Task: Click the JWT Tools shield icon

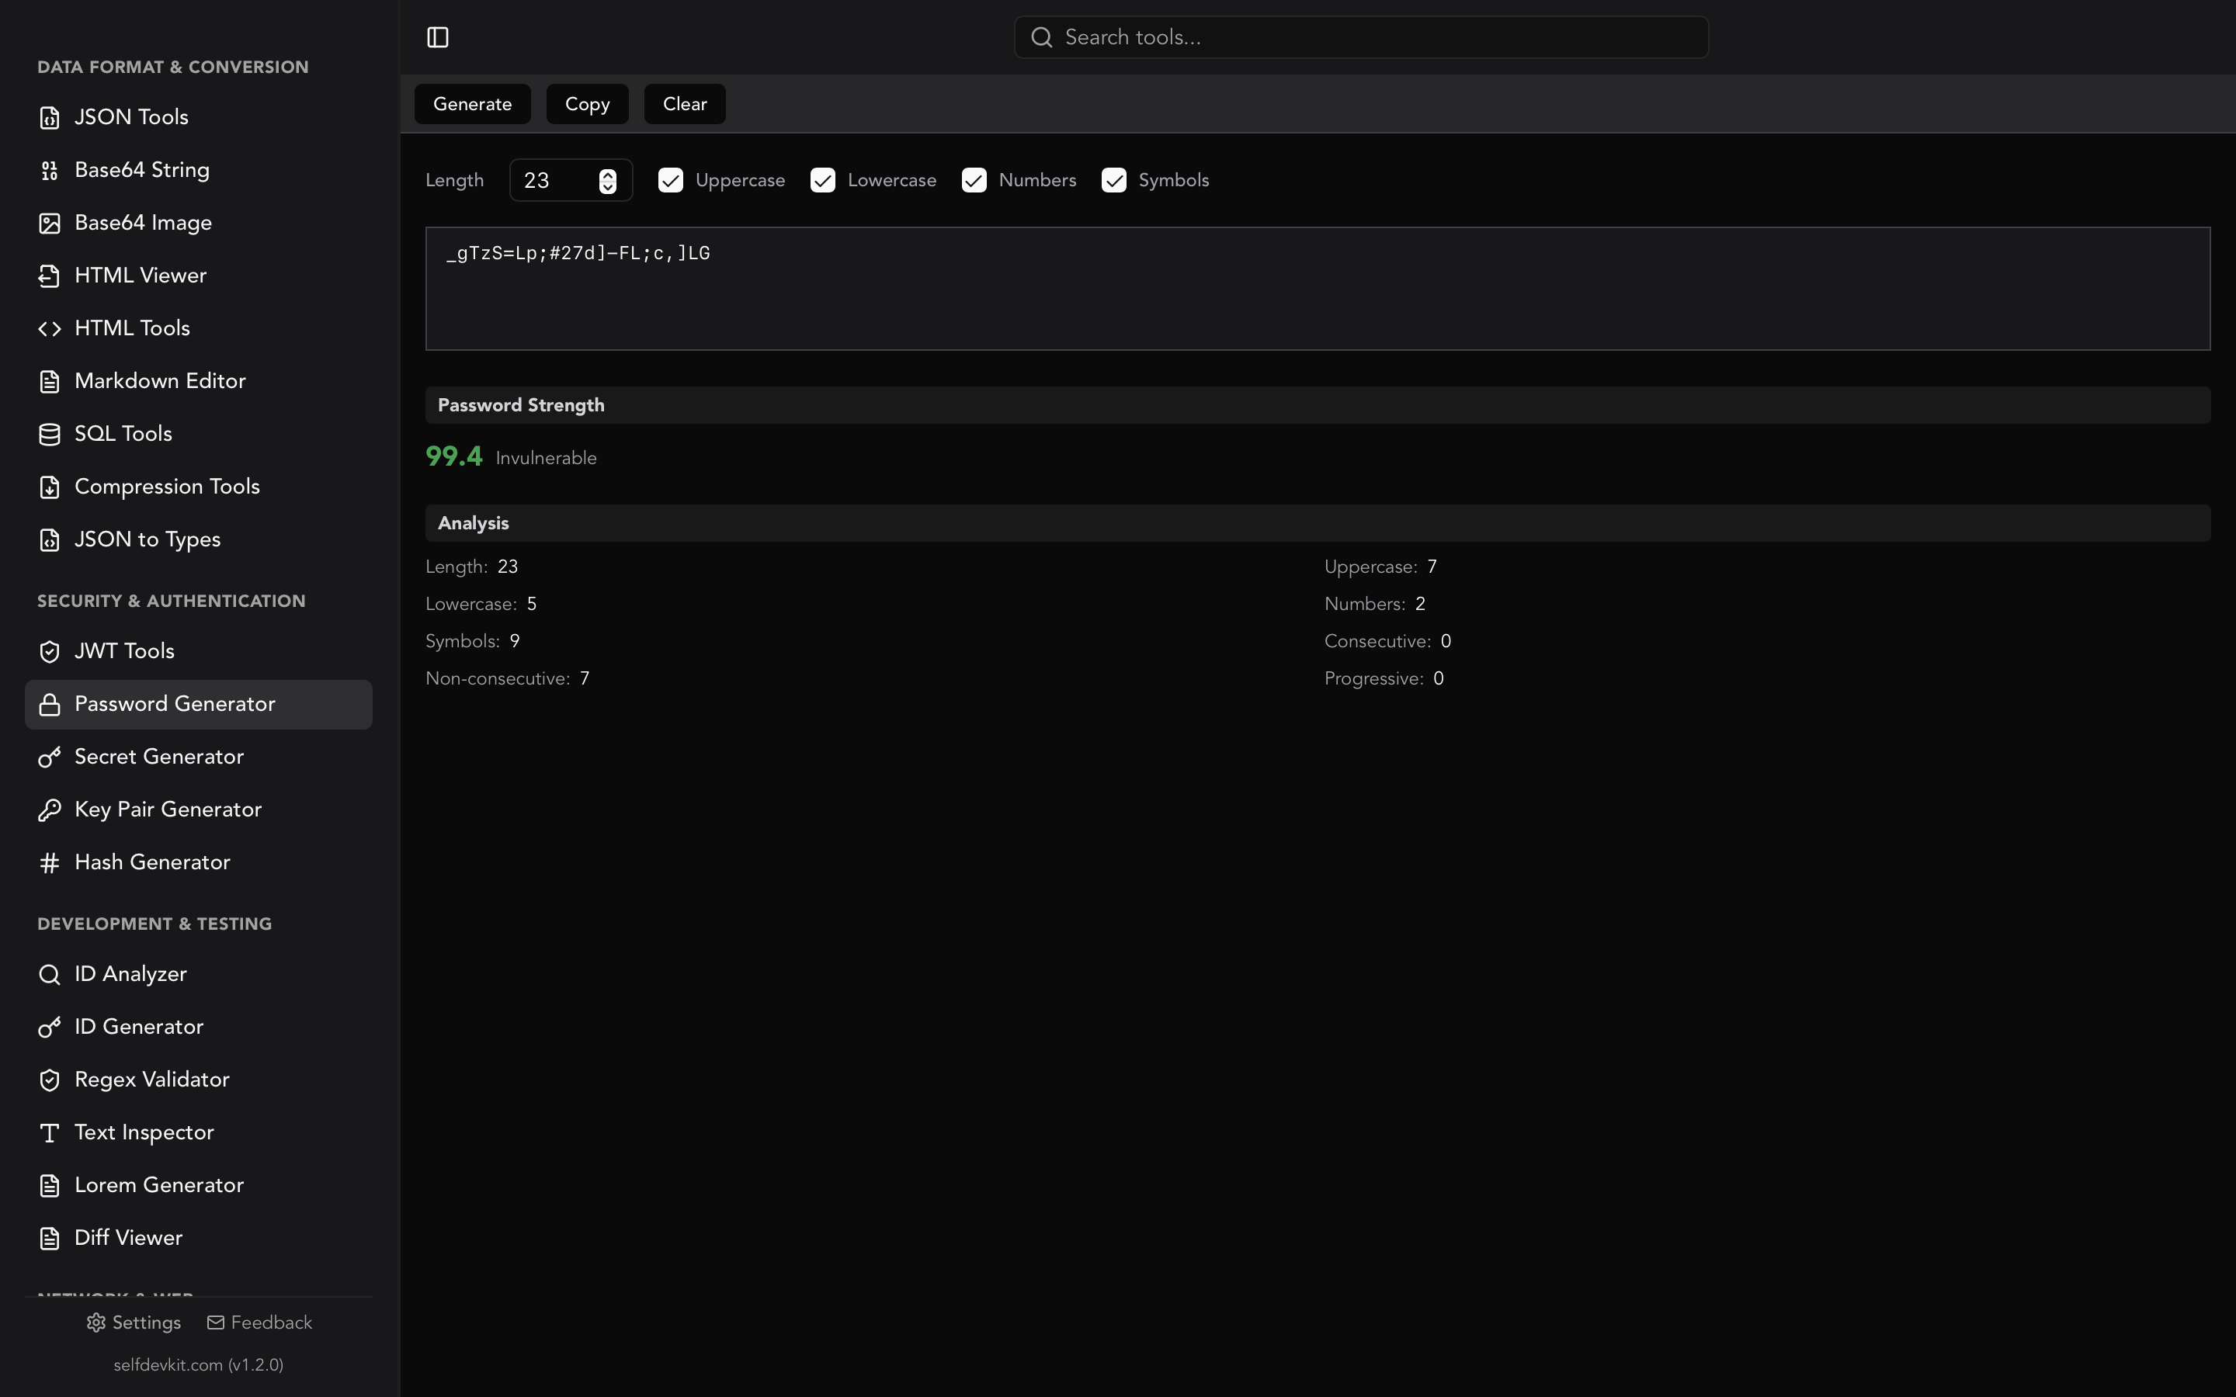Action: point(49,651)
